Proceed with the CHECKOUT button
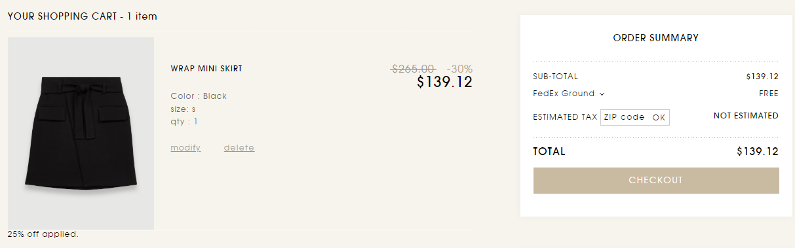 pos(656,181)
